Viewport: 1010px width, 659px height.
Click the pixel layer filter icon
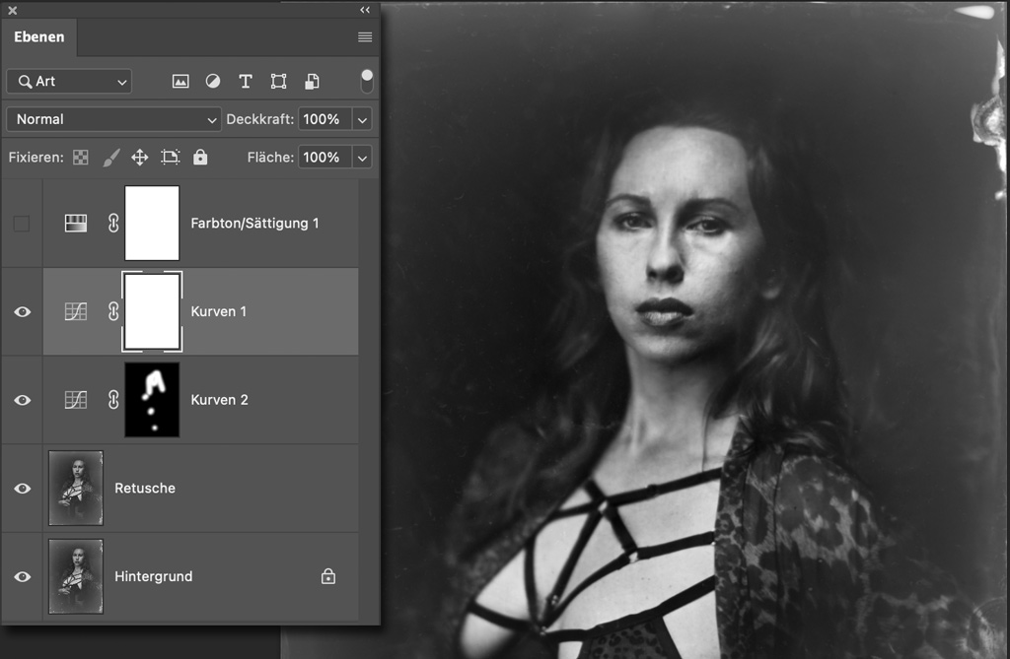(x=180, y=82)
